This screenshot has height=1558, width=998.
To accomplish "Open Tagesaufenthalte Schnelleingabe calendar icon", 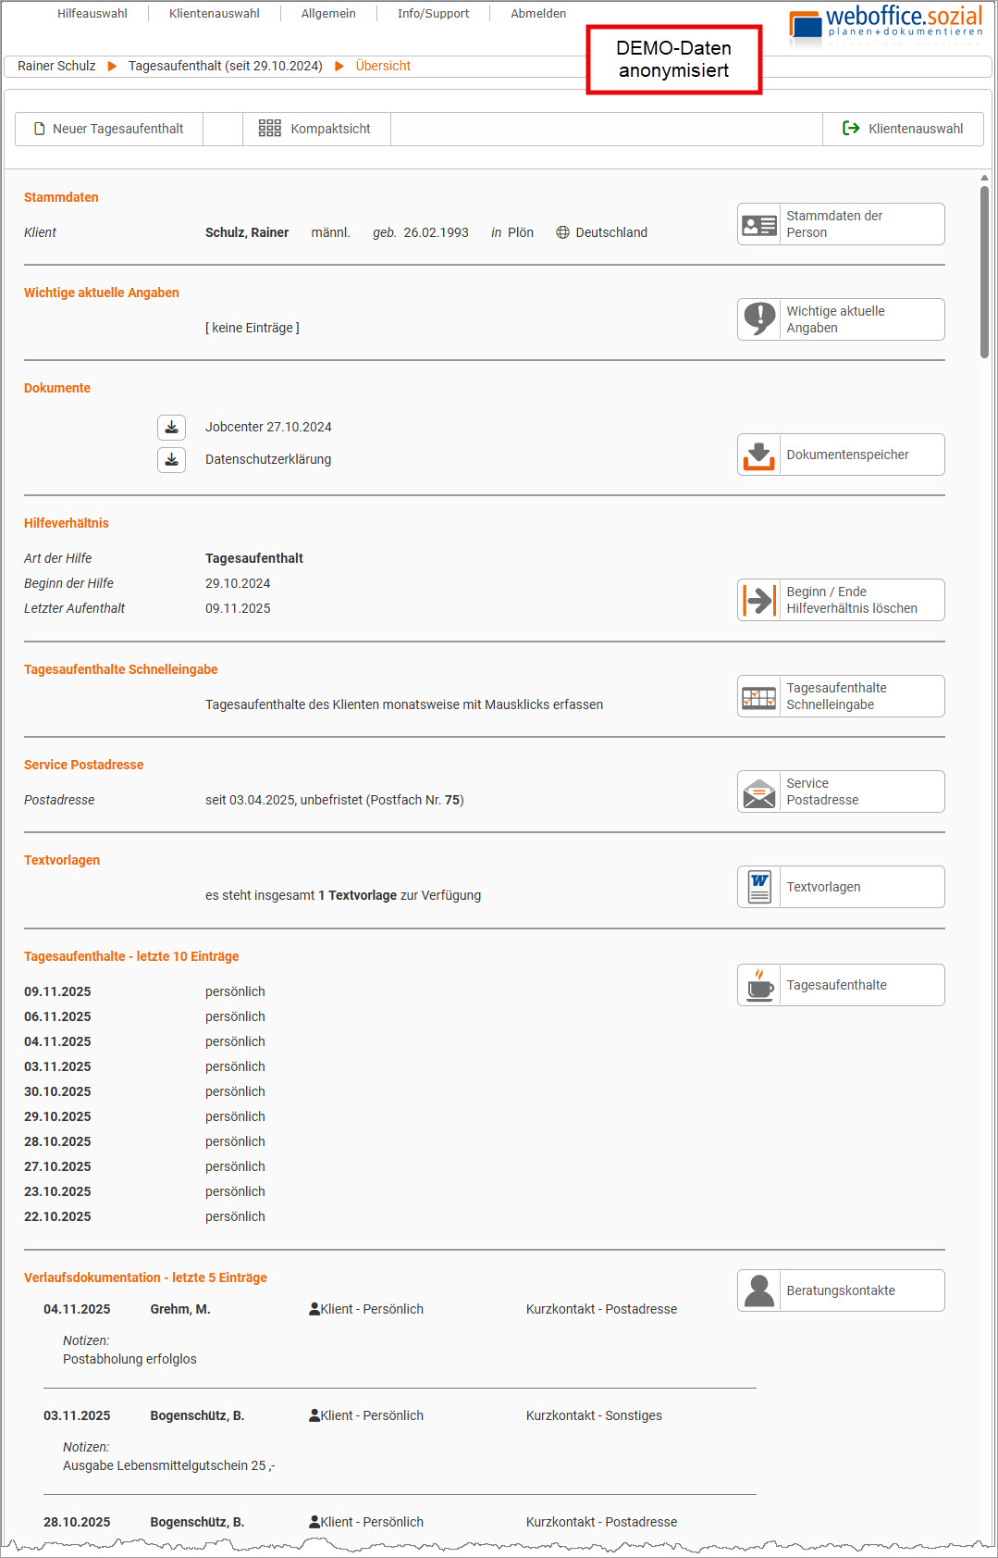I will pos(759,697).
